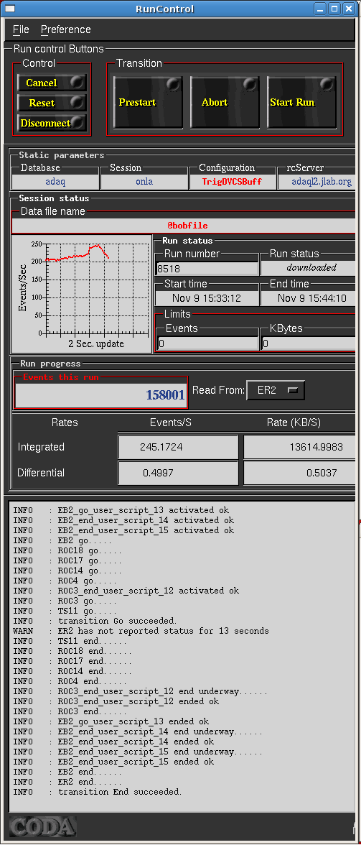Click the Events limit field
This screenshot has height=845, width=361.
(x=207, y=343)
